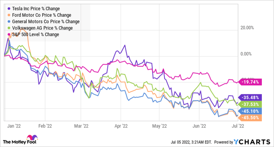The height and width of the screenshot is (147, 274).
Task: Click The Motley Fool text link
Action: point(20,142)
